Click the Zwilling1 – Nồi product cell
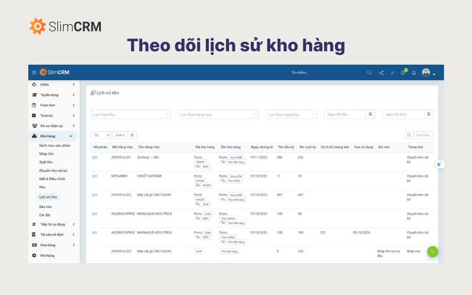 tap(148, 158)
